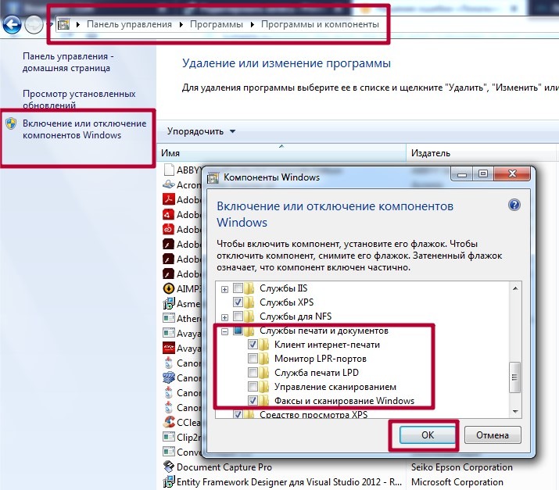Click the folder icon of Службы для NFS
The height and width of the screenshot is (490, 559).
(249, 316)
